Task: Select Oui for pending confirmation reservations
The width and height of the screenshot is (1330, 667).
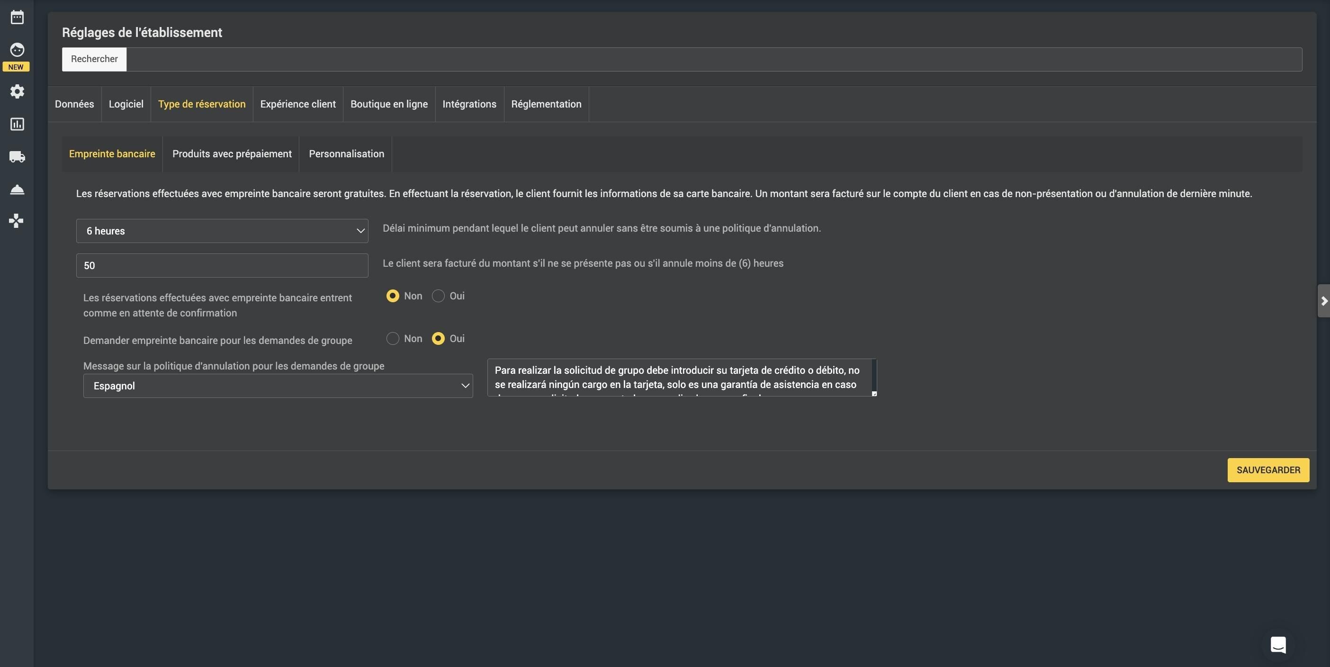Action: [x=438, y=296]
